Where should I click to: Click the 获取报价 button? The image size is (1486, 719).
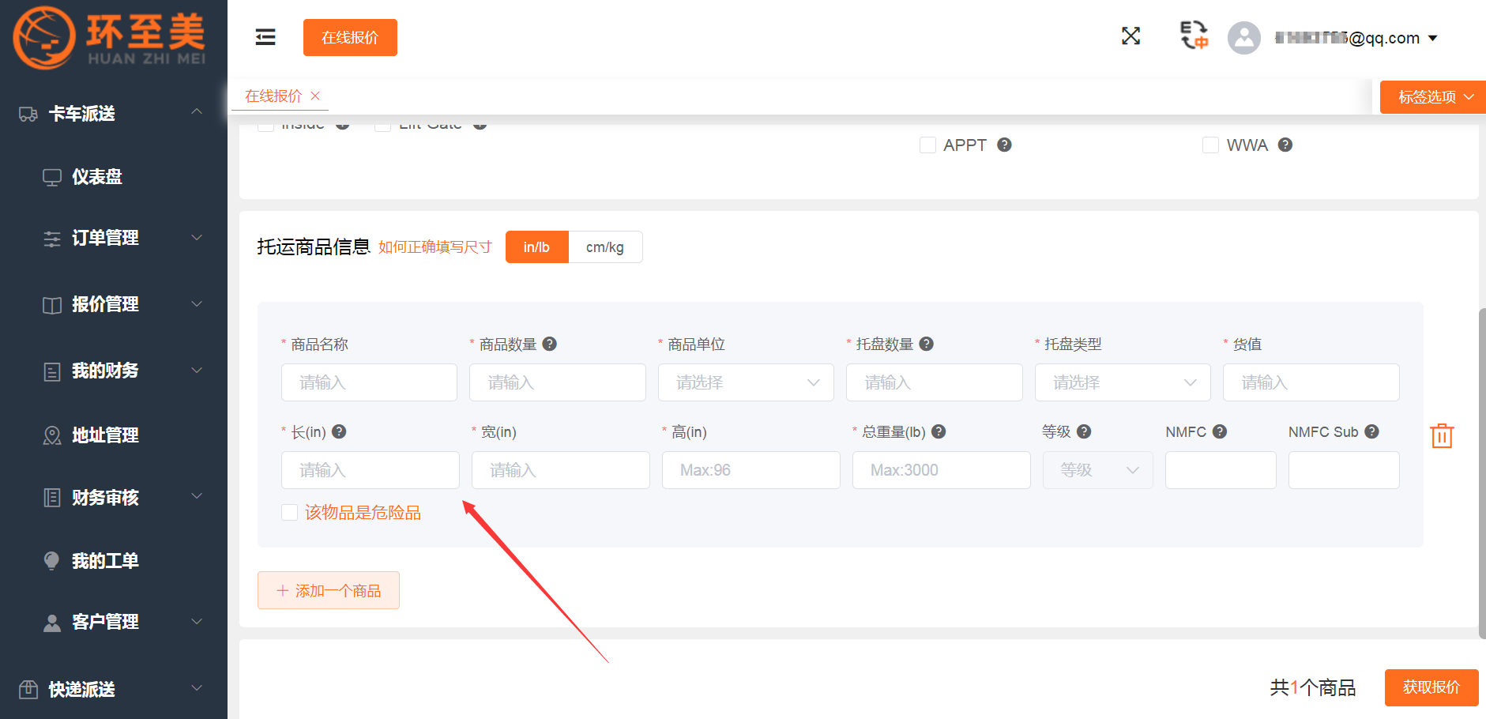click(x=1431, y=687)
